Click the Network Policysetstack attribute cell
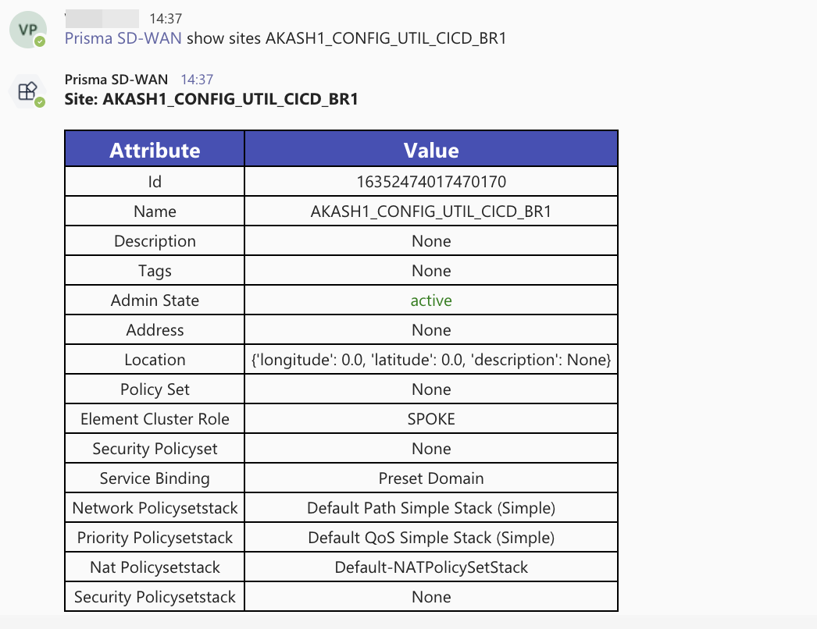The width and height of the screenshot is (817, 629). [x=155, y=508]
